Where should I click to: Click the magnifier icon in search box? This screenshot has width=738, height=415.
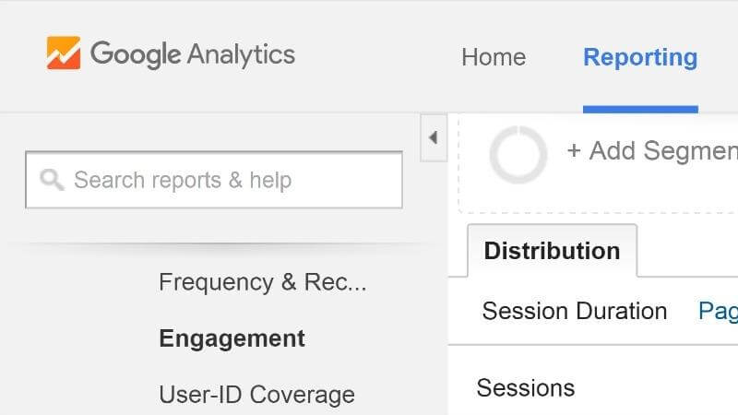(x=52, y=180)
